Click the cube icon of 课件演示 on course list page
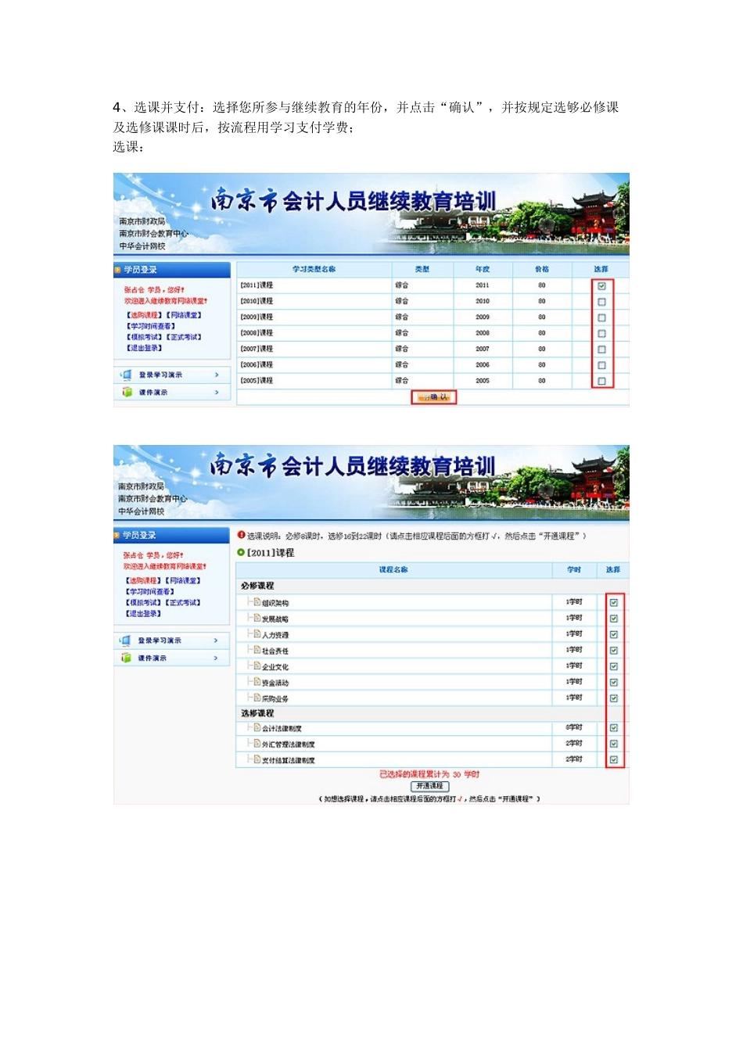Screen dimensions: 743x1051 [x=126, y=658]
